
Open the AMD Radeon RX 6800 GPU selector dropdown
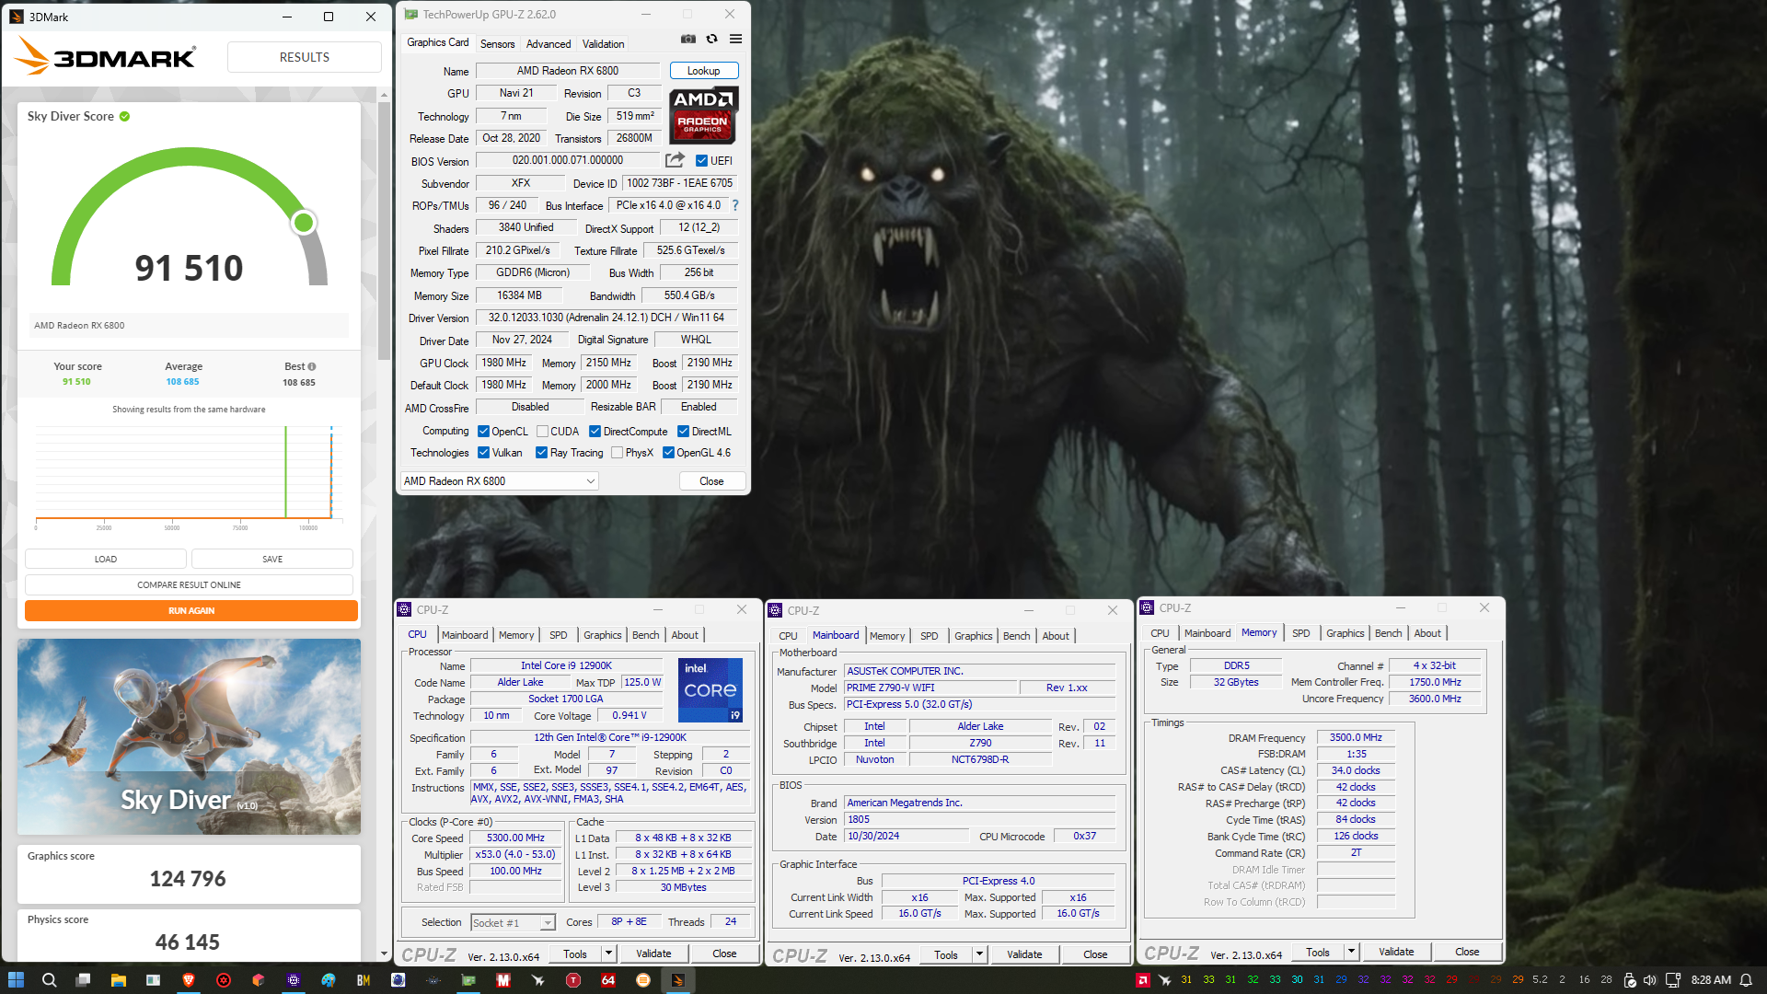[500, 481]
